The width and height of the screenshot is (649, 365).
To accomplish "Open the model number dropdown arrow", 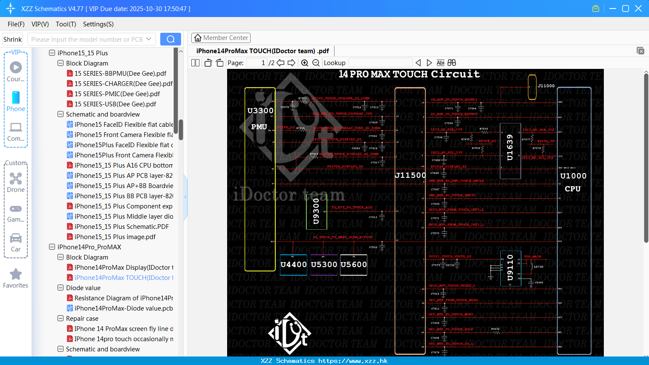I will 149,39.
